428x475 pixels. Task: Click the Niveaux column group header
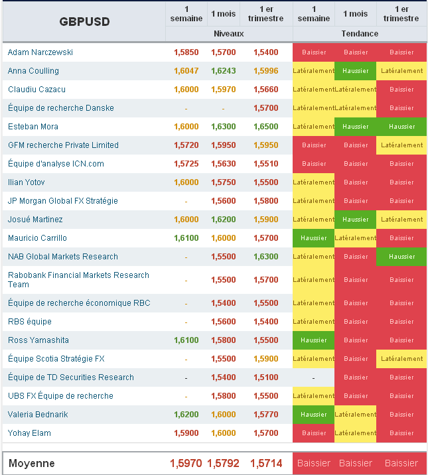[229, 34]
